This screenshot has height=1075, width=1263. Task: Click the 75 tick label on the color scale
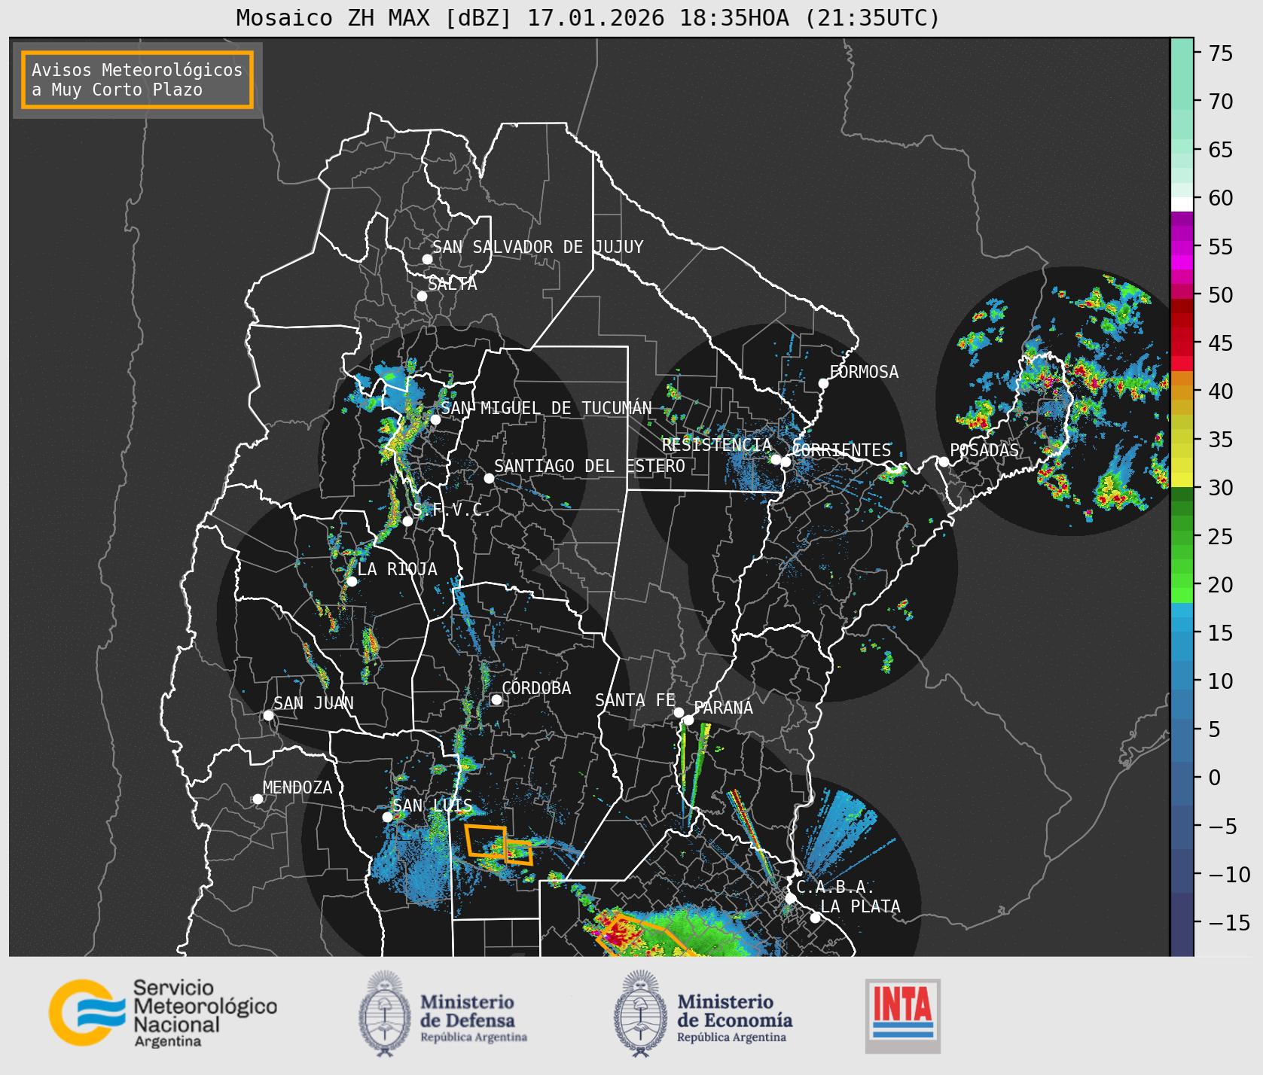(1221, 53)
